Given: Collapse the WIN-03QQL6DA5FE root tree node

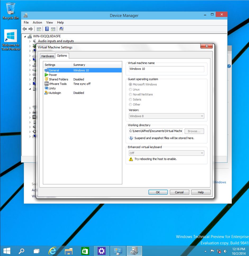Looking at the screenshot, I should pyautogui.click(x=25, y=36).
